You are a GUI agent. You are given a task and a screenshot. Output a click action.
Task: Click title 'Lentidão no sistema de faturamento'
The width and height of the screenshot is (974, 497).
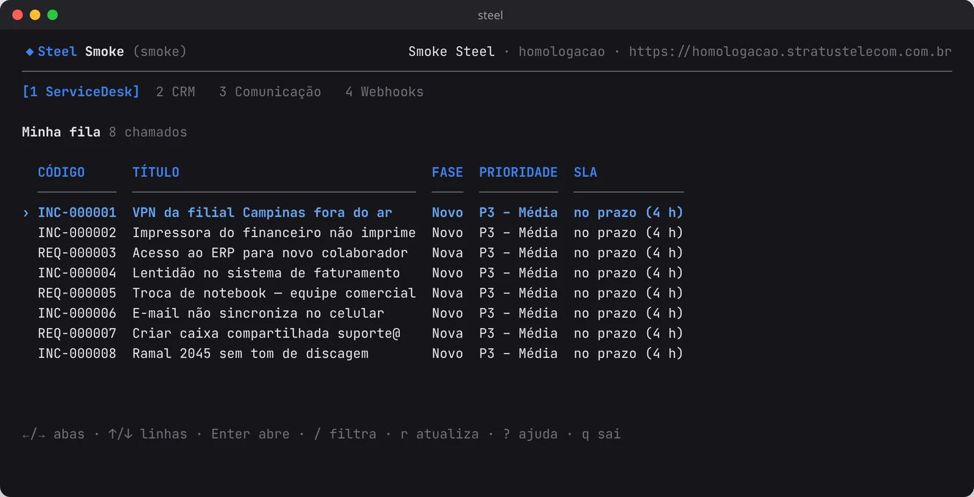(266, 273)
